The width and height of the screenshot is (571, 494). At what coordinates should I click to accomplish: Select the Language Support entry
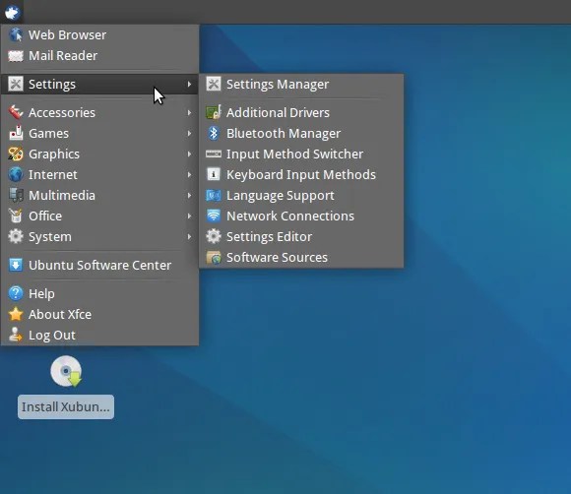point(301,196)
